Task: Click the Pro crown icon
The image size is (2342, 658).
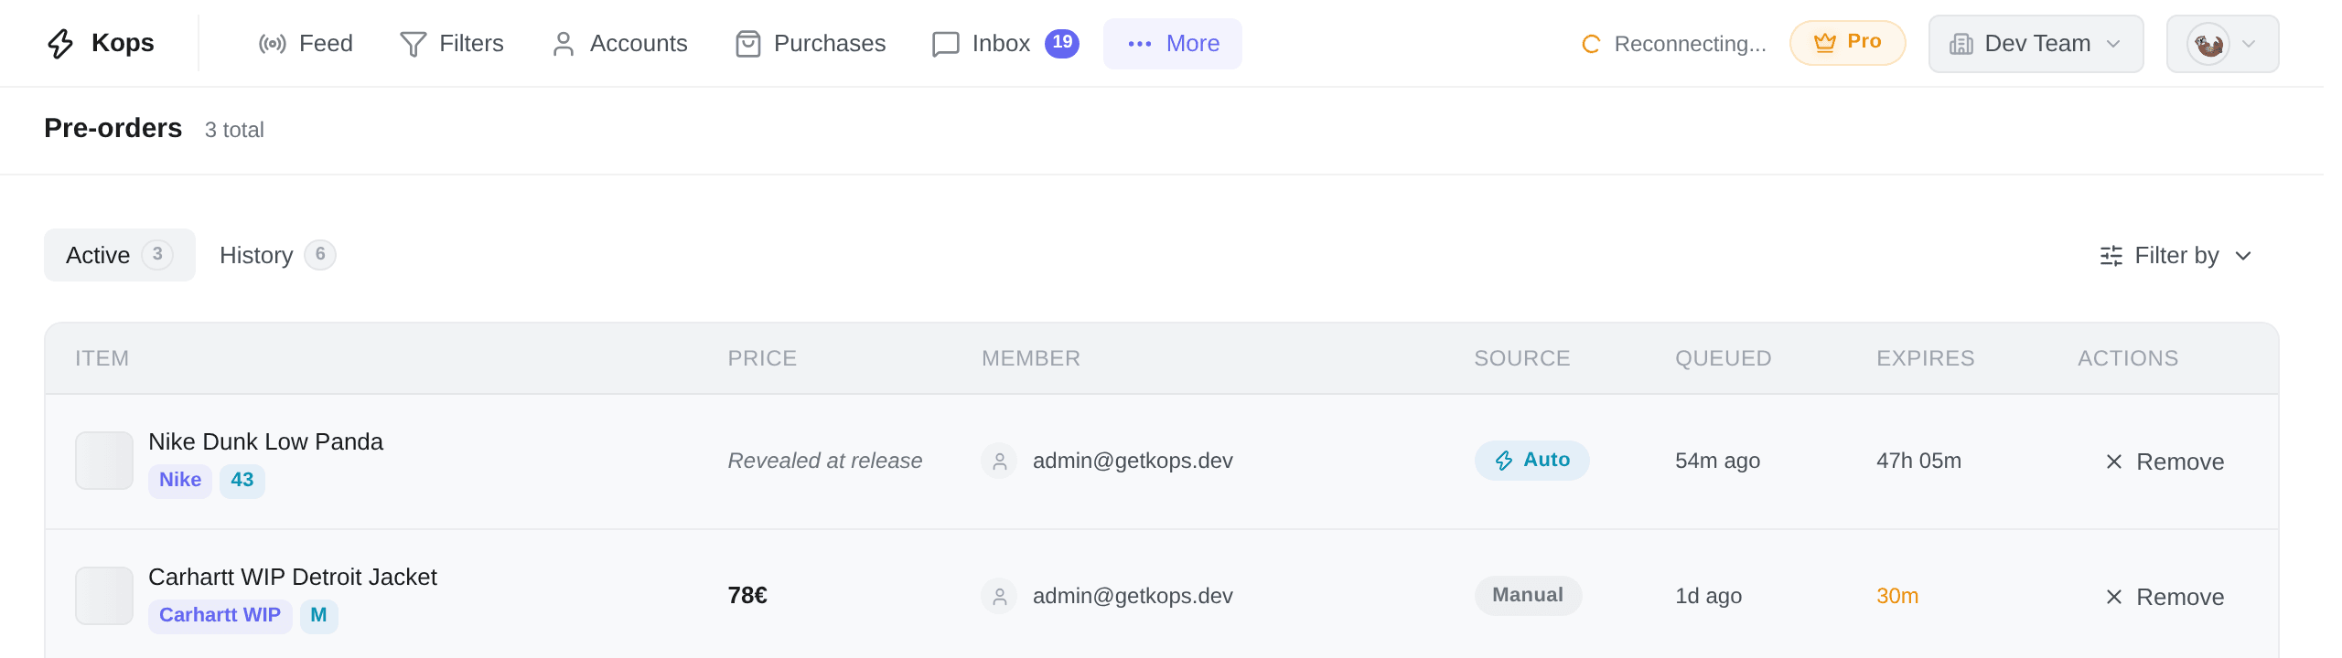Action: (1825, 42)
